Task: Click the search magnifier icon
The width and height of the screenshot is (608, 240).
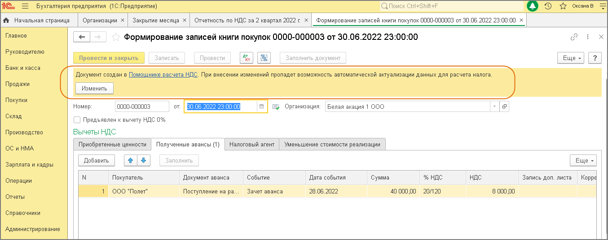Action: [x=384, y=6]
